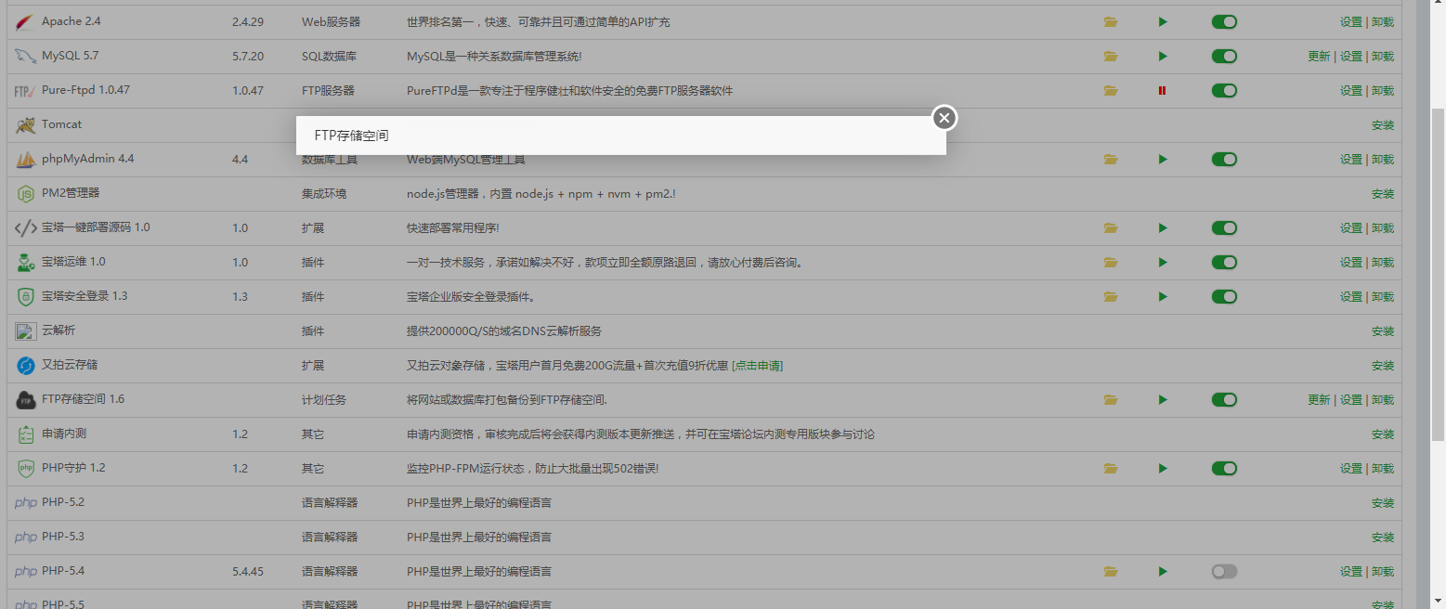Click 安装 for PHP-5.2
This screenshot has height=609, width=1446.
[1383, 503]
